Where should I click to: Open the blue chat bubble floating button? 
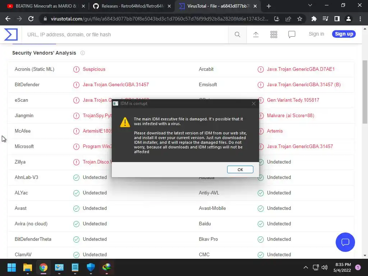345,242
